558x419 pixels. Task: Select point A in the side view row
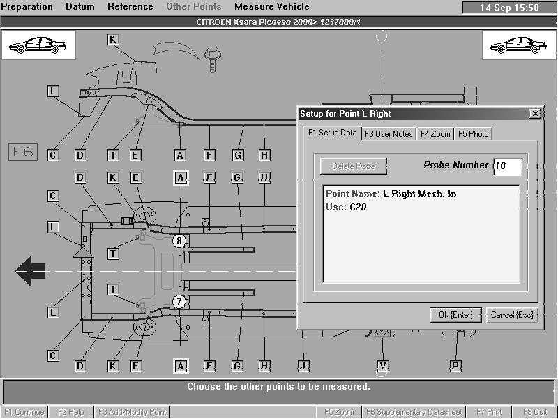click(180, 155)
